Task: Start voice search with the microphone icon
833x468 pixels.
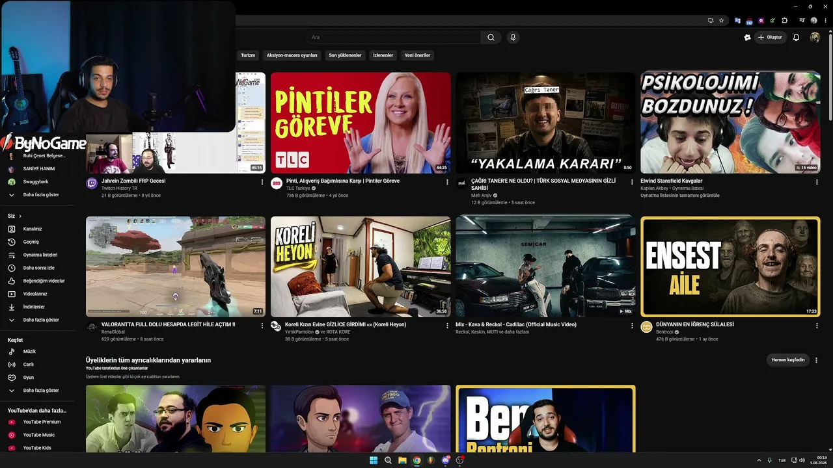Action: pos(513,38)
